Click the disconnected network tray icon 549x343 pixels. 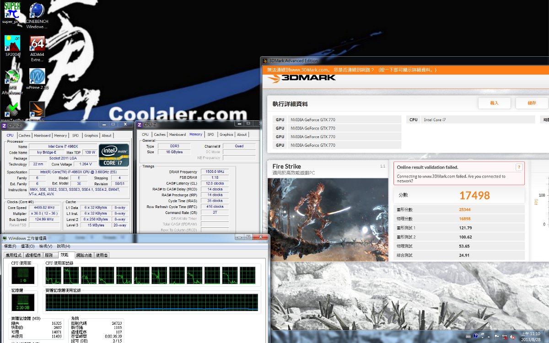point(504,336)
